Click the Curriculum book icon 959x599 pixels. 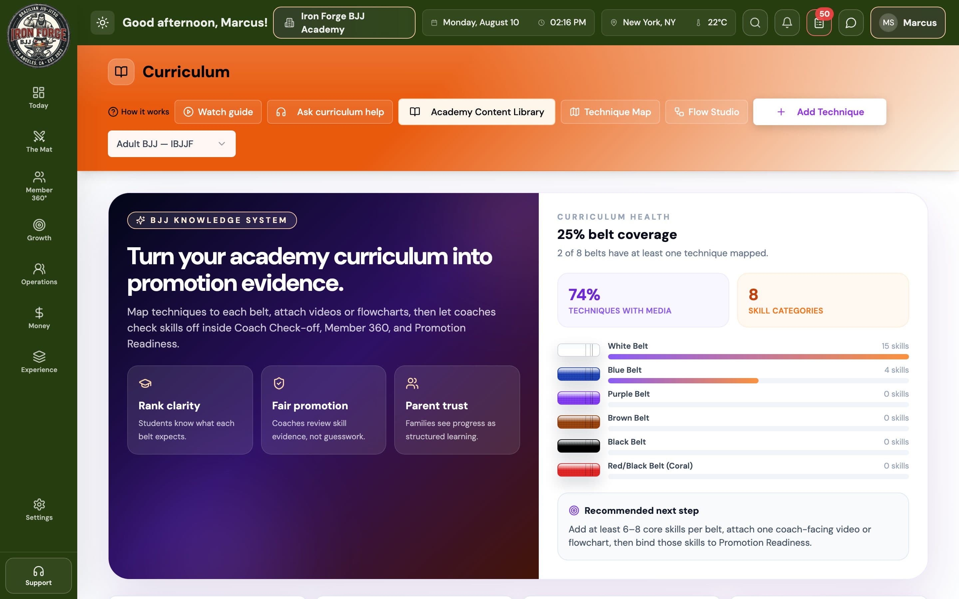pyautogui.click(x=121, y=72)
